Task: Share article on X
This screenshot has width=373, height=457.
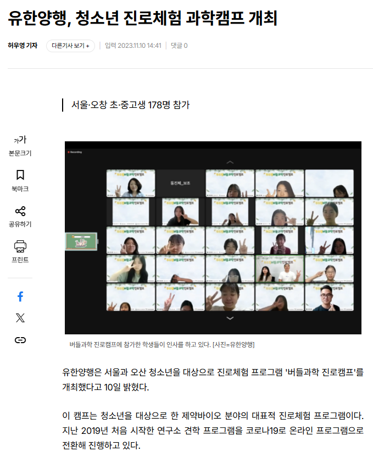Action: (x=20, y=318)
